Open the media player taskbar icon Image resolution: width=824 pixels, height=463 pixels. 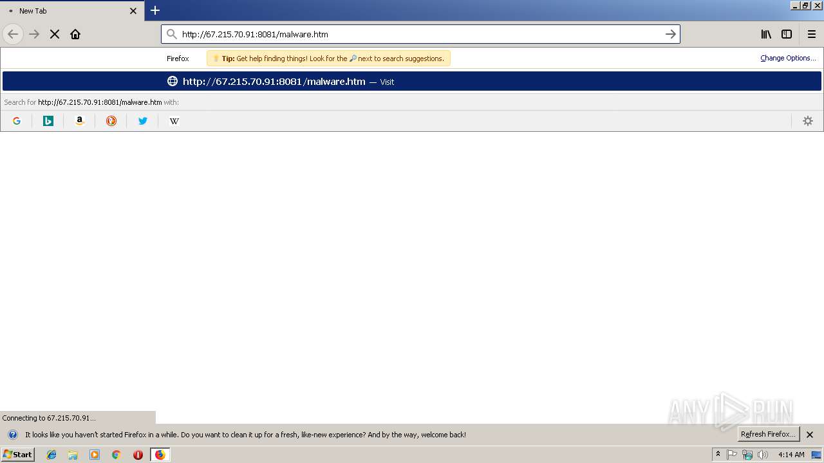click(95, 455)
